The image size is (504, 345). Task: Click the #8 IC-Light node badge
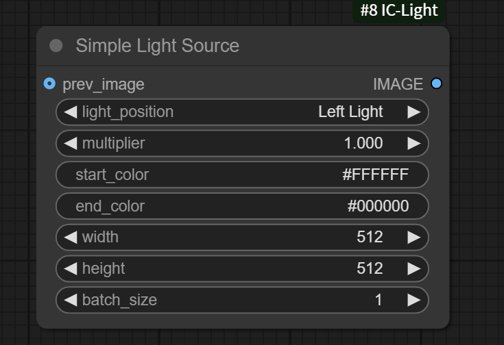coord(398,11)
